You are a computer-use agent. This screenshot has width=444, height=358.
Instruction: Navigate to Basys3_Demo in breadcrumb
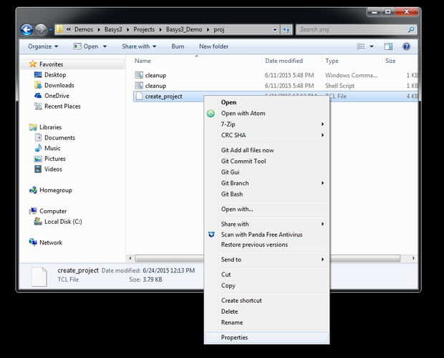[184, 29]
